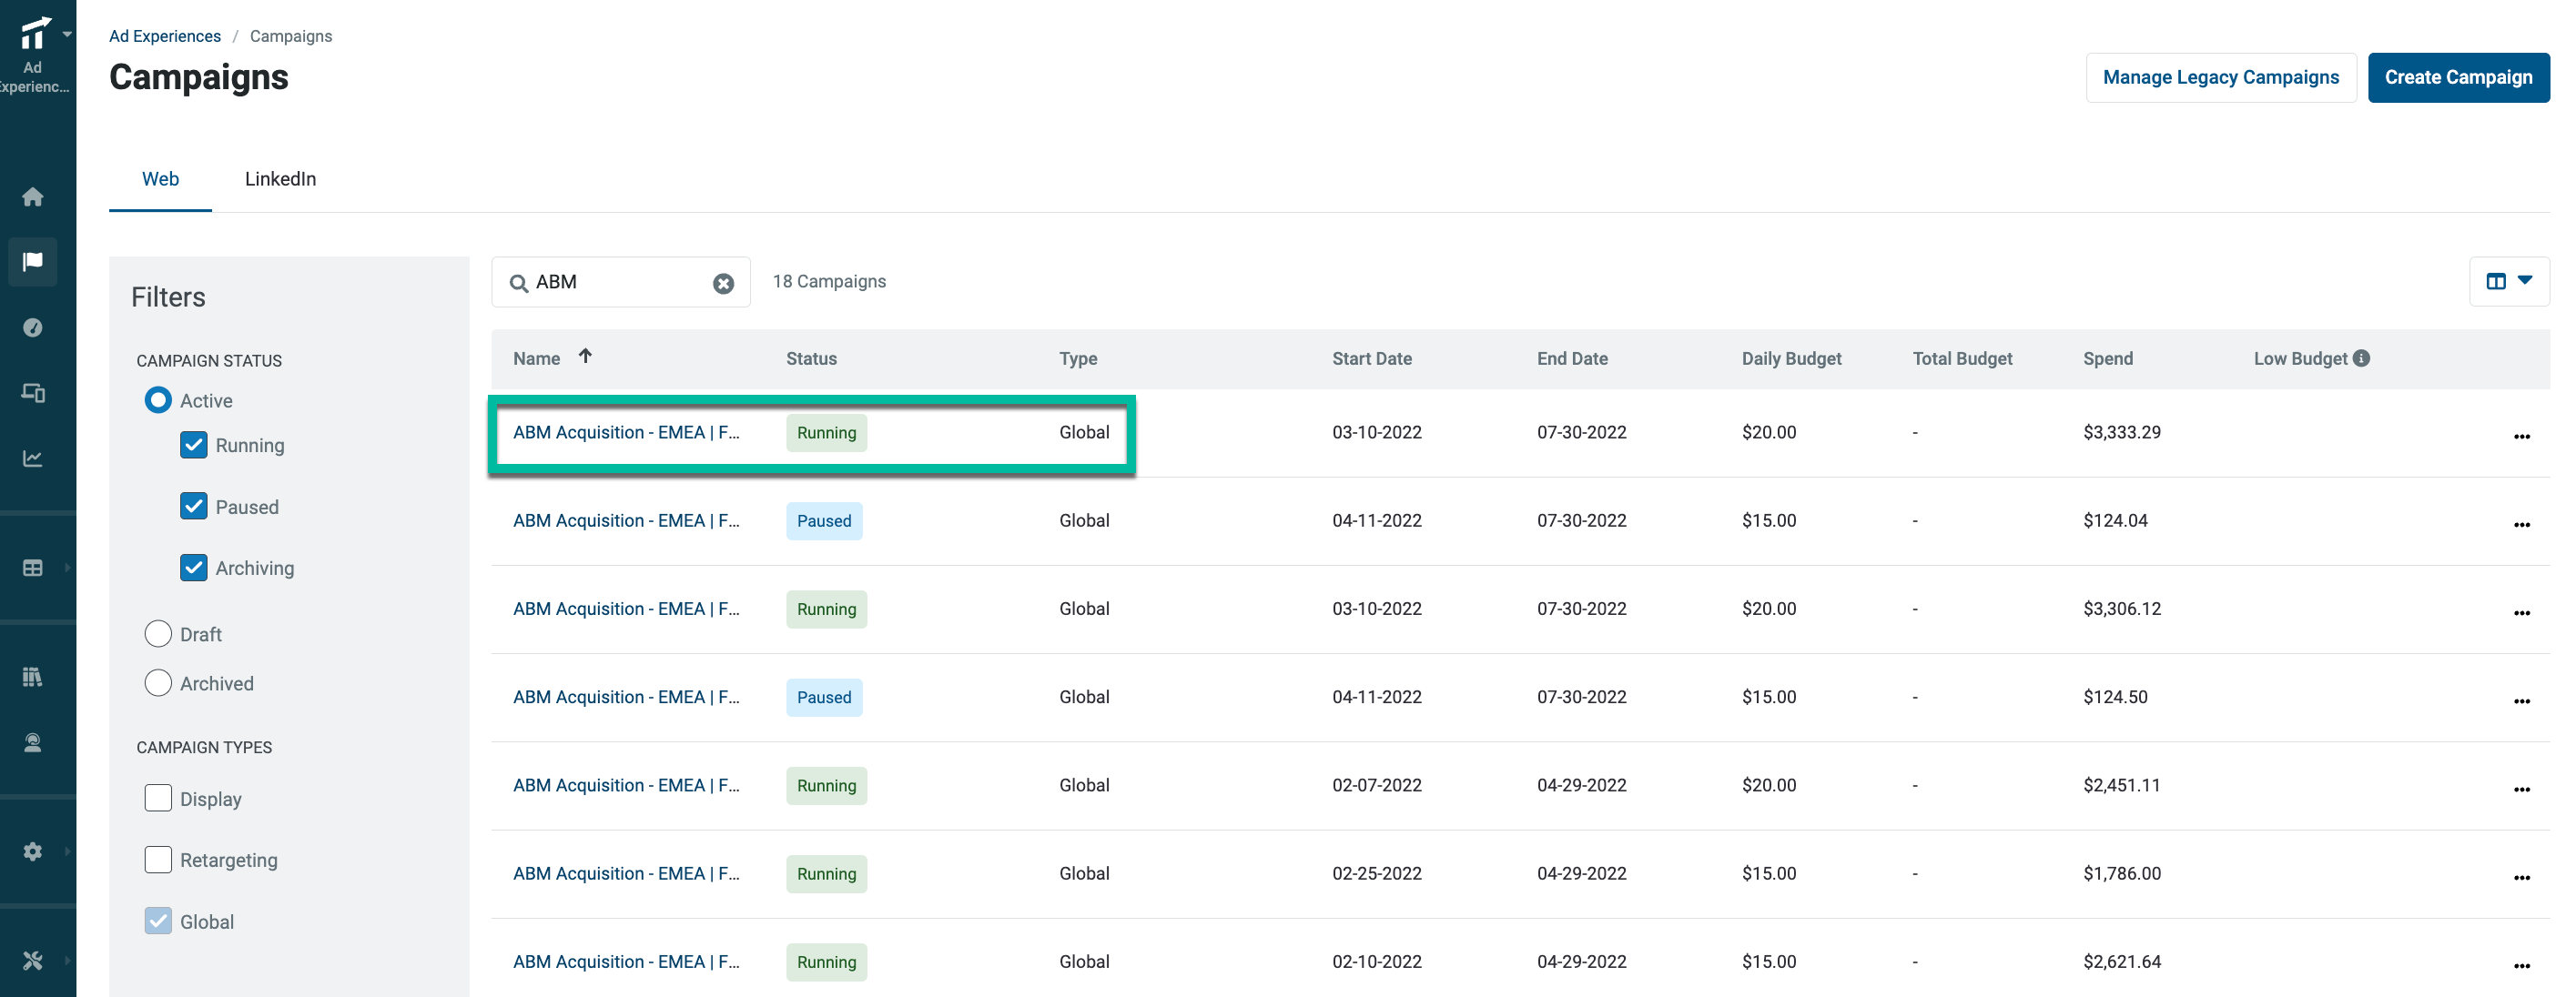
Task: Select the Archived status radio button
Action: click(158, 682)
